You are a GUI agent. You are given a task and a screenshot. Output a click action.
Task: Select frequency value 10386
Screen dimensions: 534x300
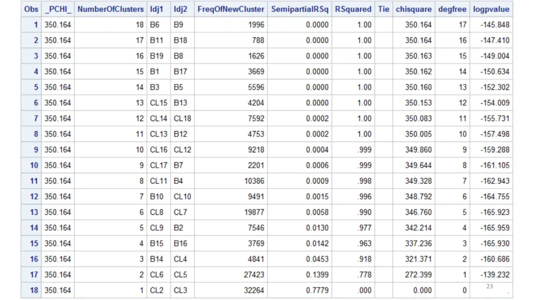[254, 181]
